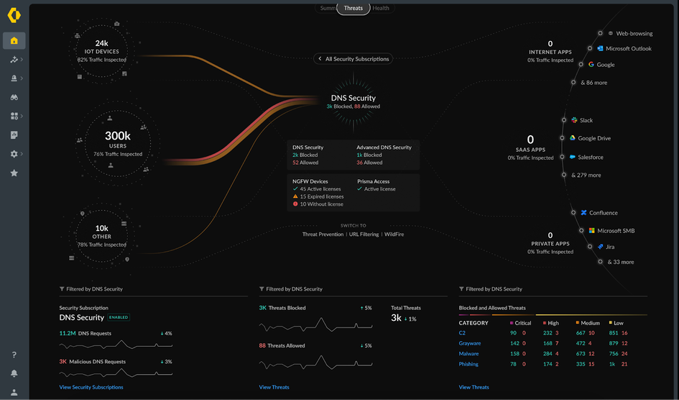
Task: Click '& 33 more' private apps
Action: tap(621, 262)
